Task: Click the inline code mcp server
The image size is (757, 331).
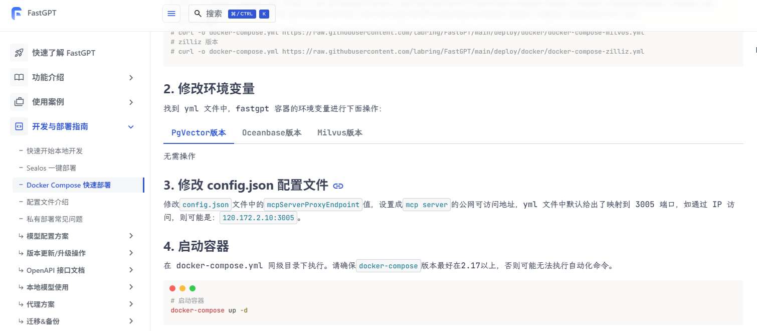Action: 427,205
